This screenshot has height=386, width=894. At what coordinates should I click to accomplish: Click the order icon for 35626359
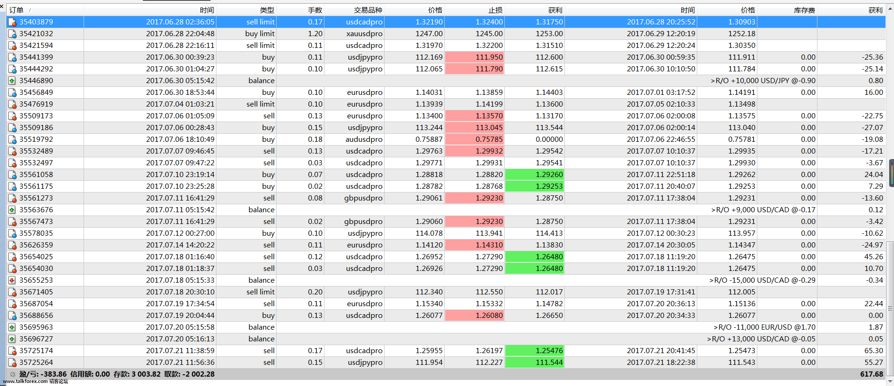pyautogui.click(x=12, y=245)
